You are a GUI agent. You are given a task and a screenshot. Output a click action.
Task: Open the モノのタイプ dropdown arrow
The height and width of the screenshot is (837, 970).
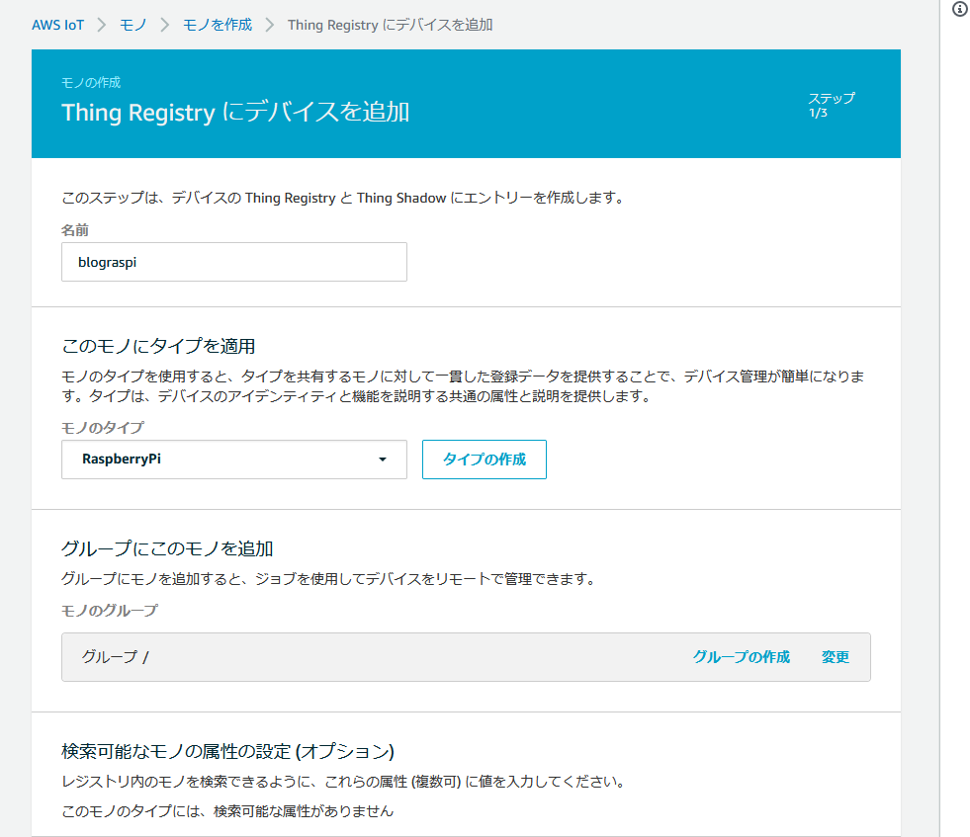click(383, 460)
